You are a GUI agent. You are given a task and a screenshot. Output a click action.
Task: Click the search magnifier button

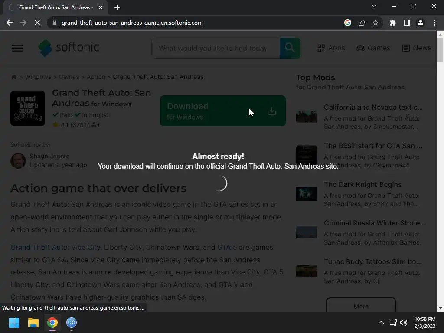click(290, 48)
